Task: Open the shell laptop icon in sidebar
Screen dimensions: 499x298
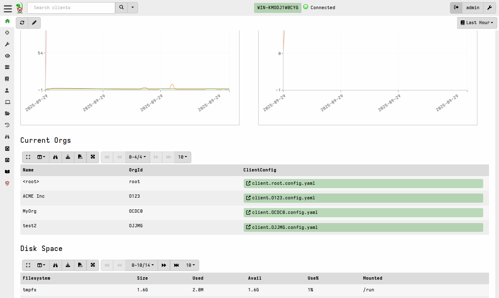Action: click(x=7, y=102)
